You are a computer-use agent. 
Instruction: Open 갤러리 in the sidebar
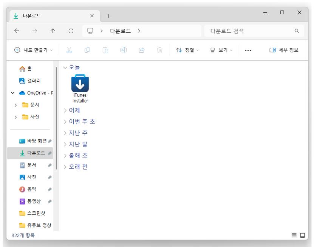pyautogui.click(x=30, y=81)
